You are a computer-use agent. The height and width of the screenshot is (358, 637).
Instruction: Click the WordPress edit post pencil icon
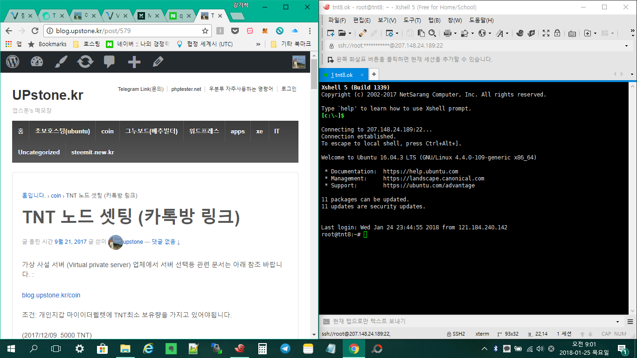point(158,62)
